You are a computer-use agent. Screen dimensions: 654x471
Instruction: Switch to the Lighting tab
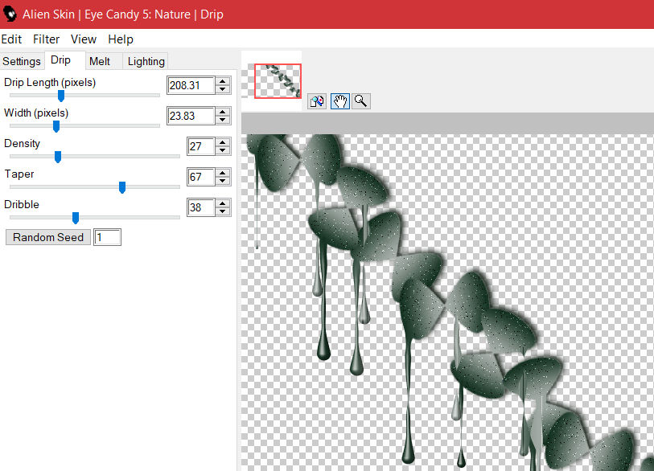tap(146, 61)
